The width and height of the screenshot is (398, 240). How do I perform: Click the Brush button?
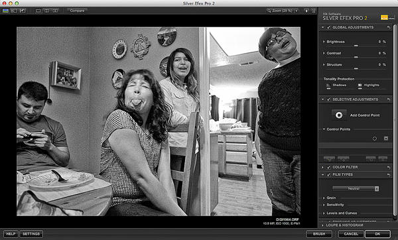(x=319, y=234)
